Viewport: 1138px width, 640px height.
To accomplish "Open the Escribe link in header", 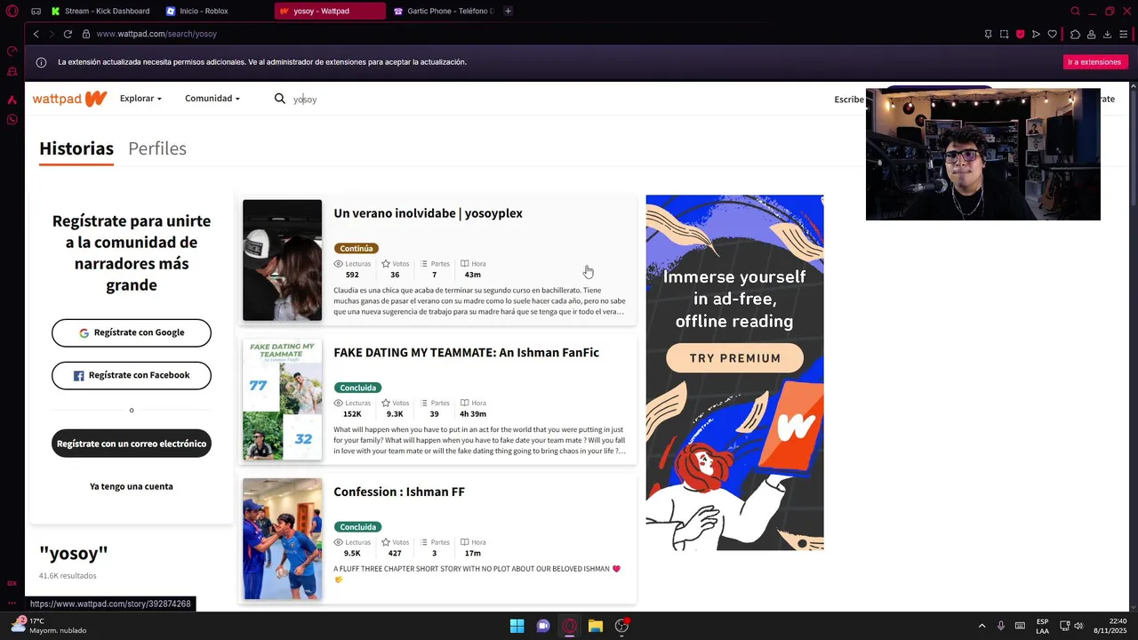I will [x=849, y=100].
